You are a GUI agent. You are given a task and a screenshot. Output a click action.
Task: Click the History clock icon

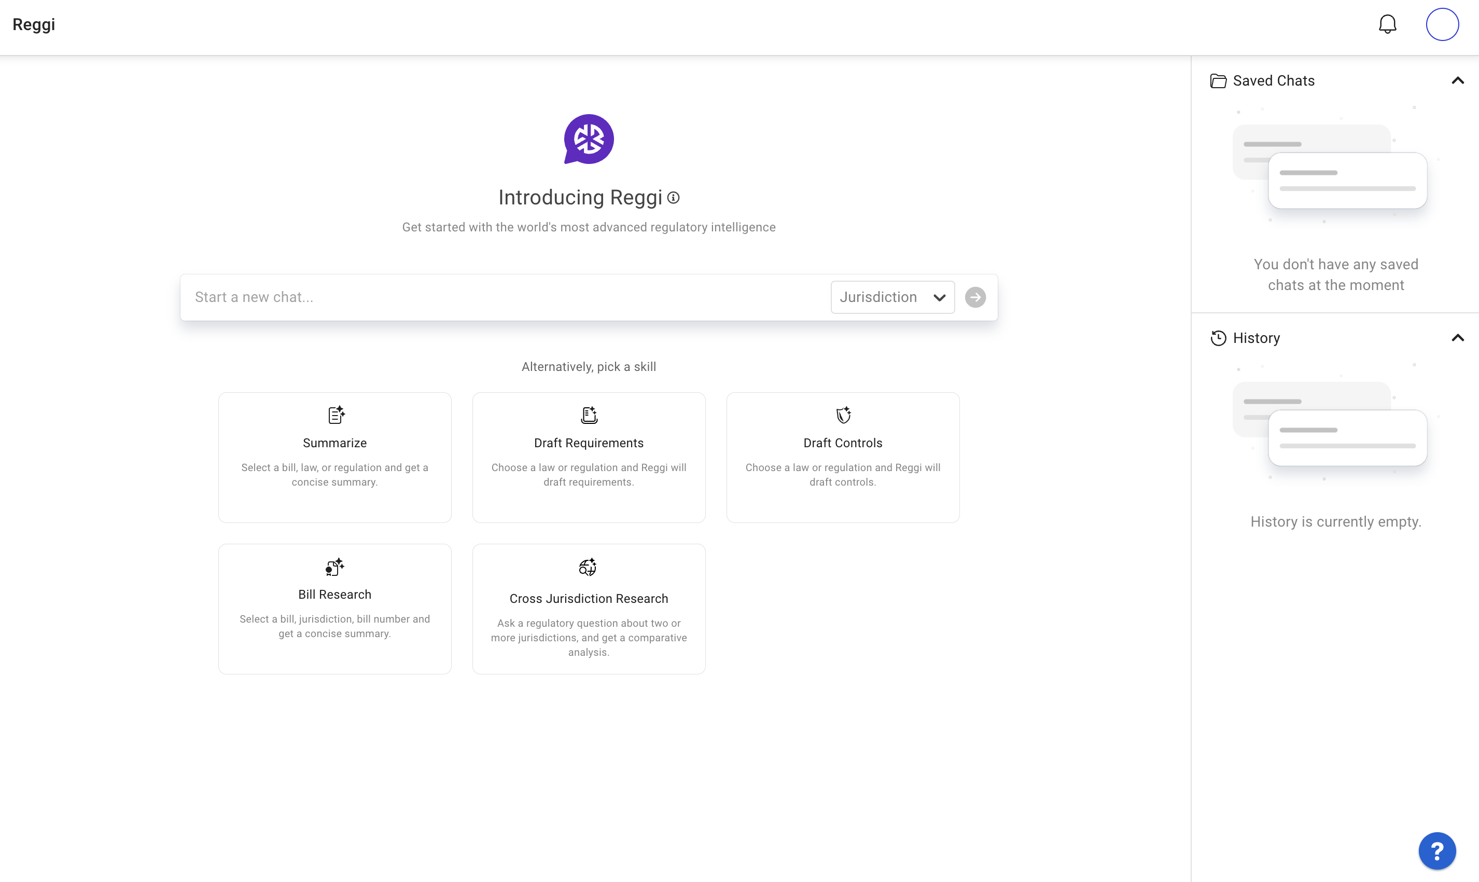(1218, 338)
